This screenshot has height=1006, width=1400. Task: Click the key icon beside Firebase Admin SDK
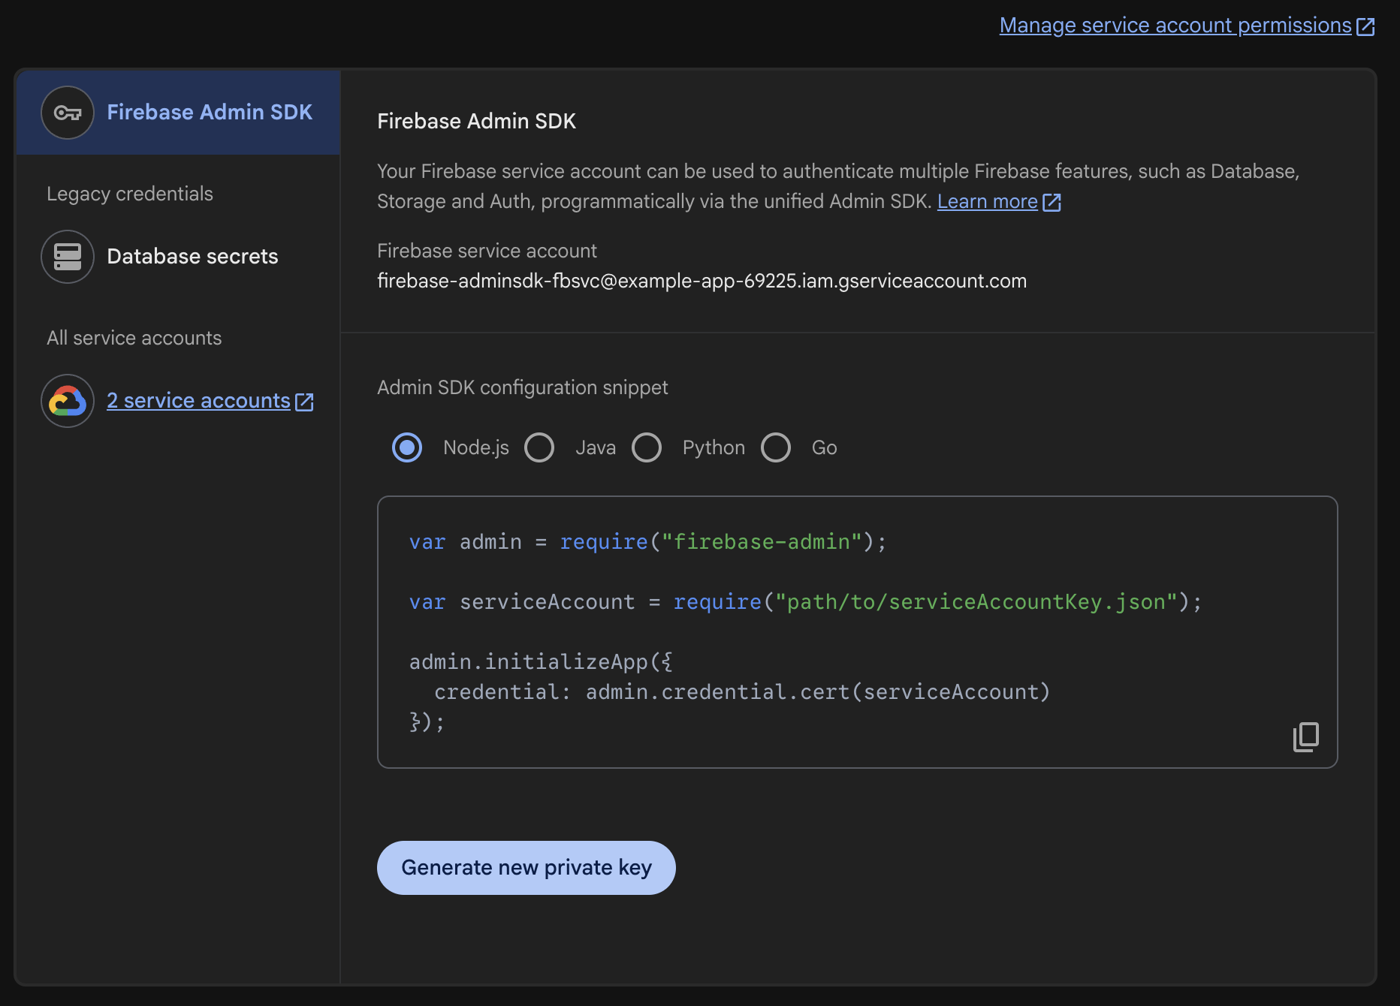(x=68, y=113)
